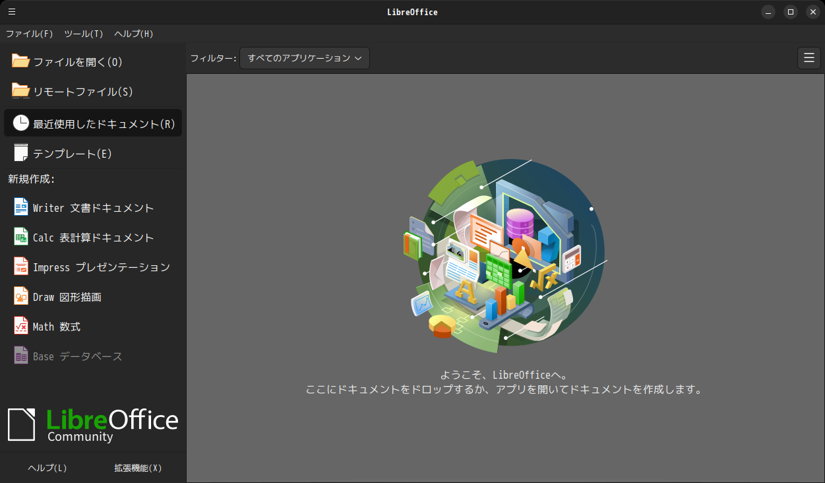Open the ヘルプ(H) menu in the menu bar
Image resolution: width=825 pixels, height=483 pixels.
click(x=133, y=34)
